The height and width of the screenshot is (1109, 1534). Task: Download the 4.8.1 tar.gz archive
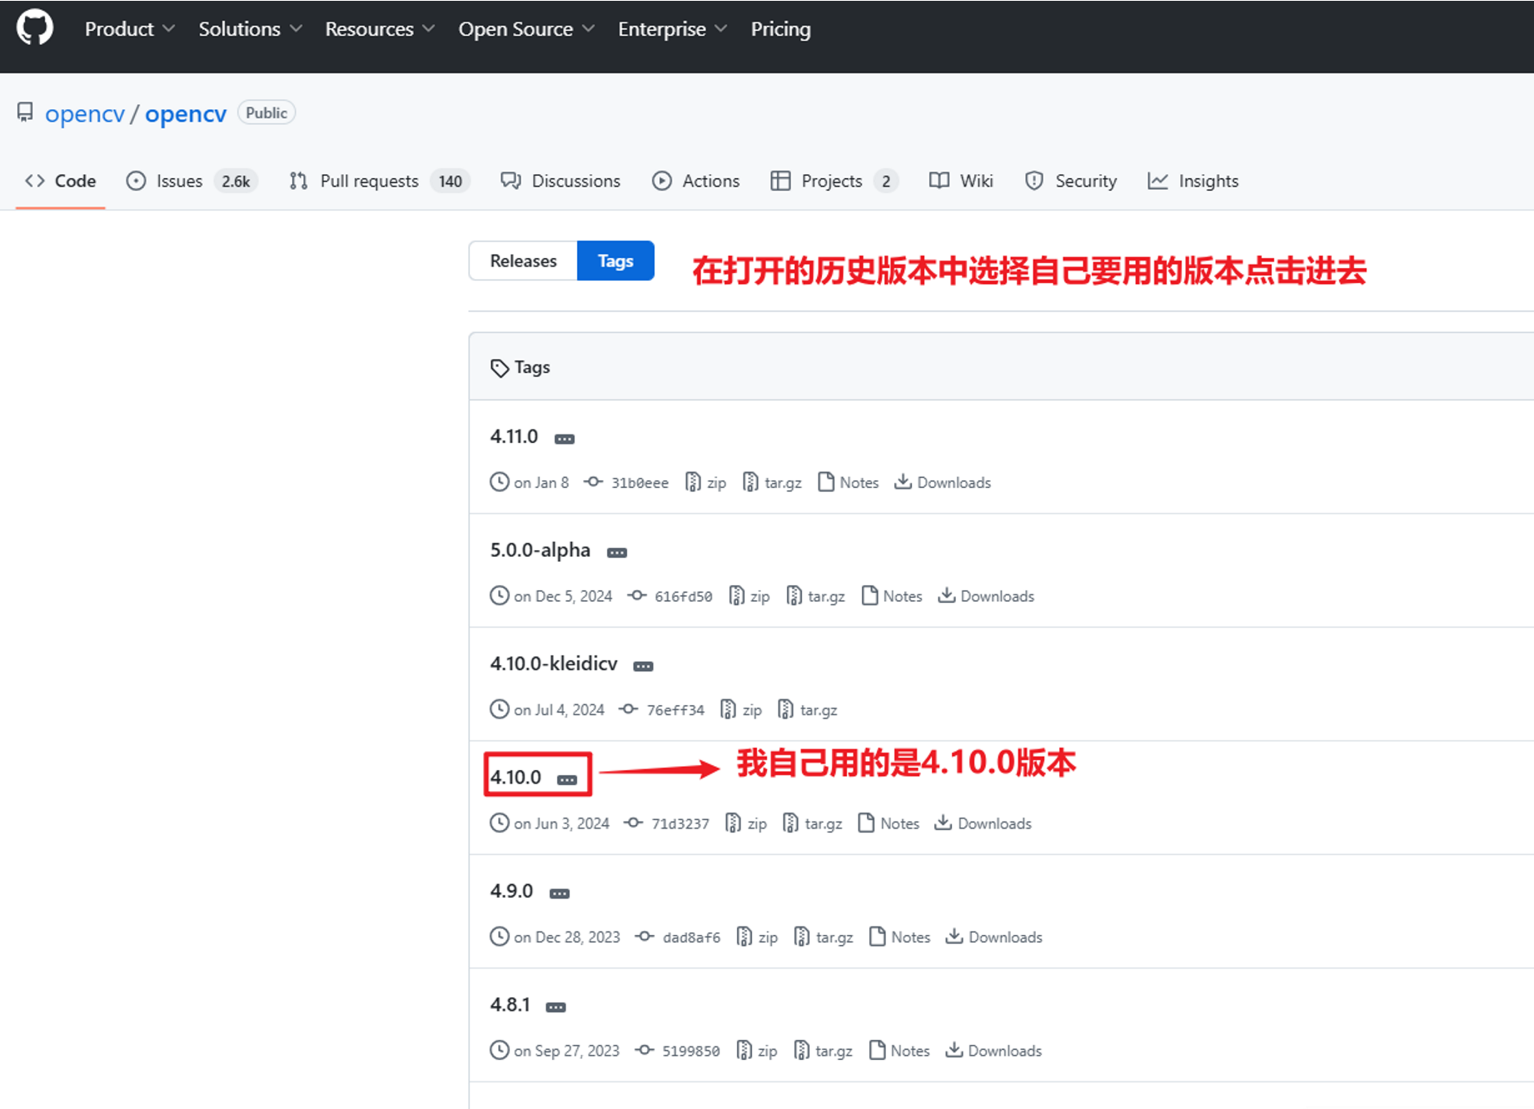pyautogui.click(x=823, y=1051)
